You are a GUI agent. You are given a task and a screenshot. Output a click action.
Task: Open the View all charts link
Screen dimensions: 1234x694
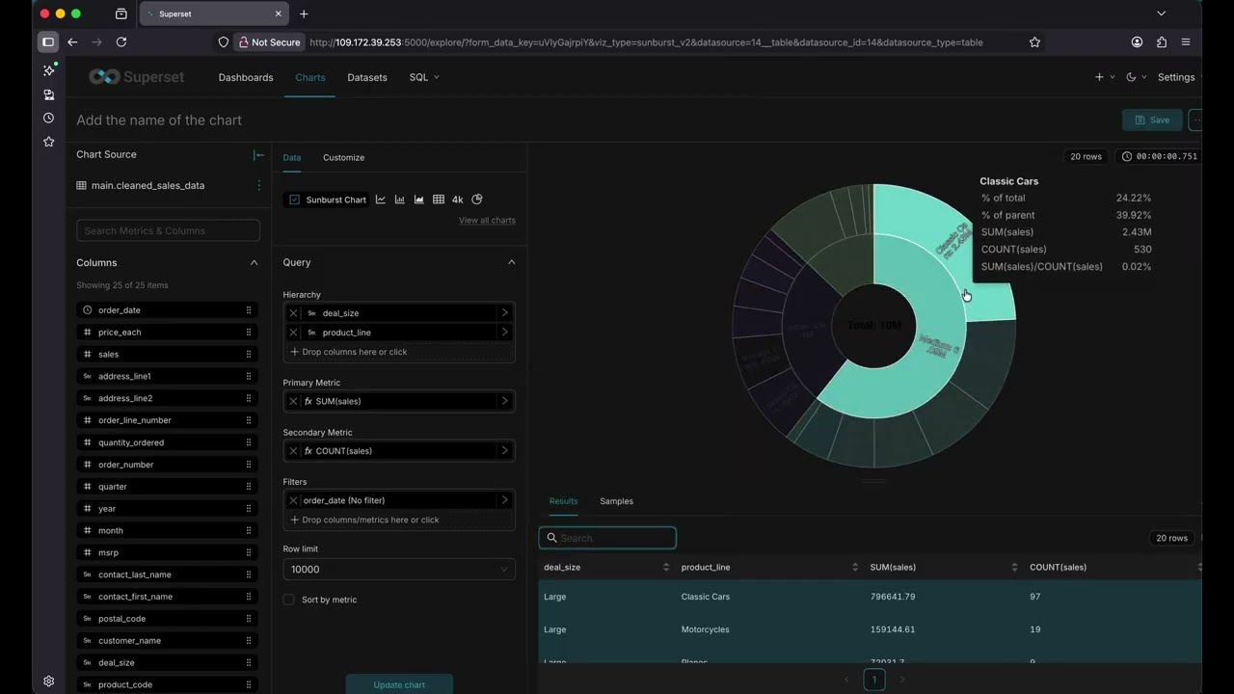click(487, 221)
